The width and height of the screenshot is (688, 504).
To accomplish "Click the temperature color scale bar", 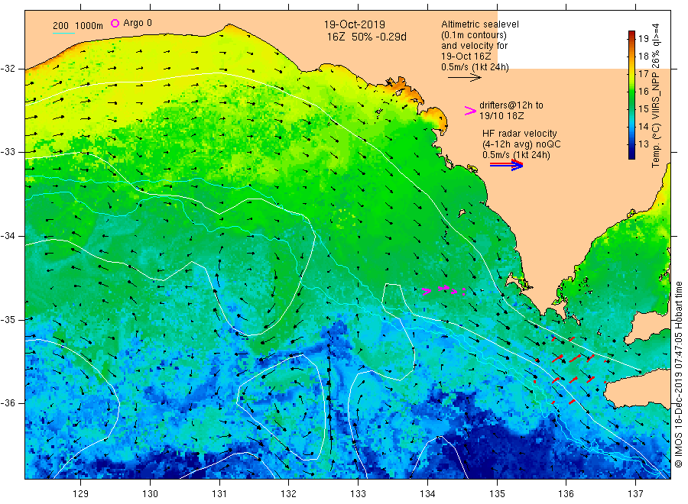I will coord(631,95).
